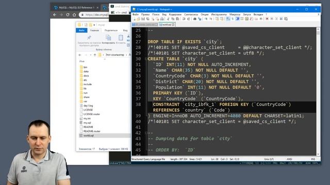This screenshot has width=330, height=185.
Task: Click the ANSI encoding field in the status bar
Action: click(289, 159)
